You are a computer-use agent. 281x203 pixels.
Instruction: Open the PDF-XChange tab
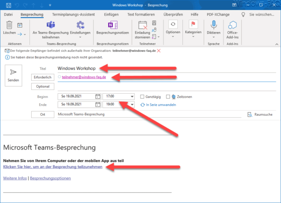click(x=218, y=15)
